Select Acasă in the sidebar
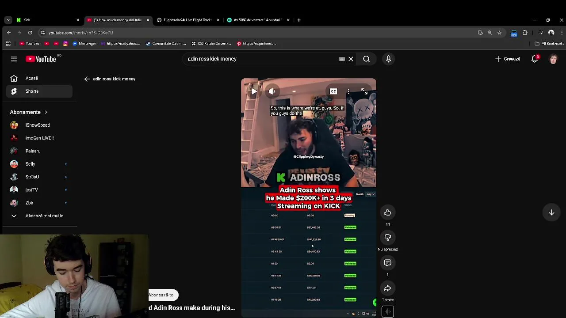The width and height of the screenshot is (566, 318). click(x=38, y=78)
